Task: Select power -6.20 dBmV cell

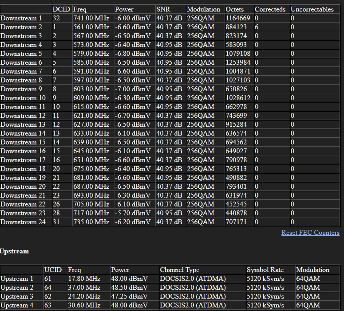Action: (133, 222)
